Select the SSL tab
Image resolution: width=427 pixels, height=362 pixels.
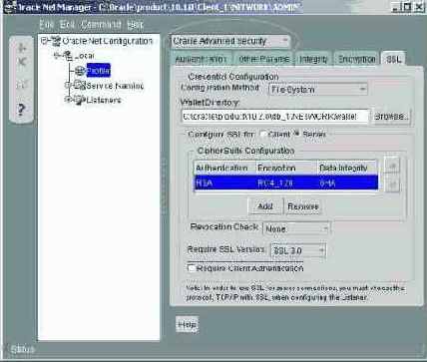(394, 59)
